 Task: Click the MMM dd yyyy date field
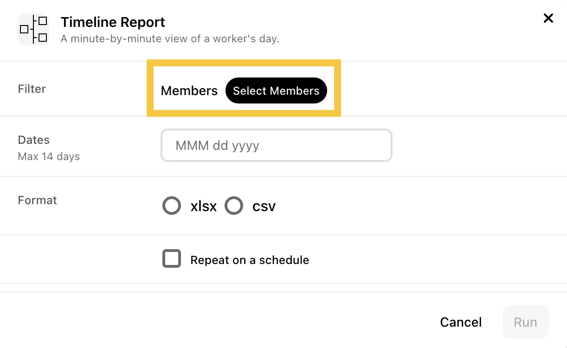click(277, 145)
